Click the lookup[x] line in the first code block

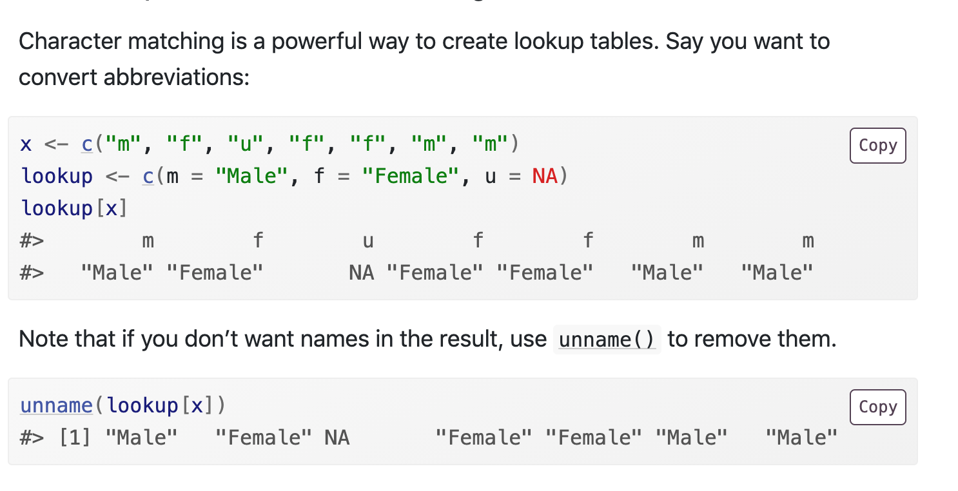click(x=74, y=208)
